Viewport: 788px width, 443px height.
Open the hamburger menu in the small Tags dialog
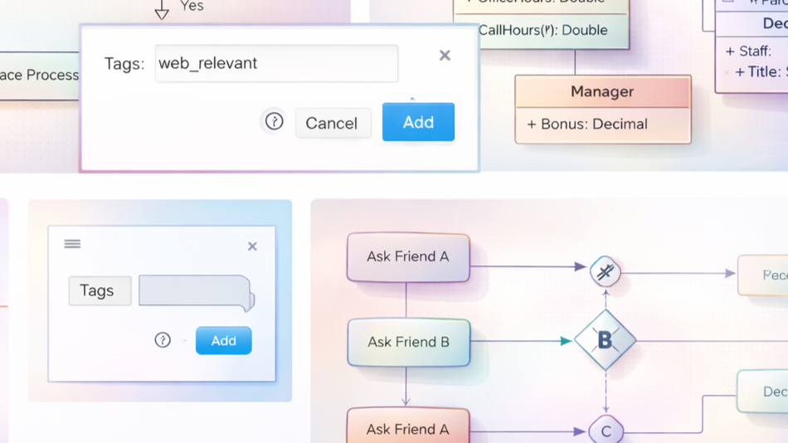pyautogui.click(x=72, y=244)
